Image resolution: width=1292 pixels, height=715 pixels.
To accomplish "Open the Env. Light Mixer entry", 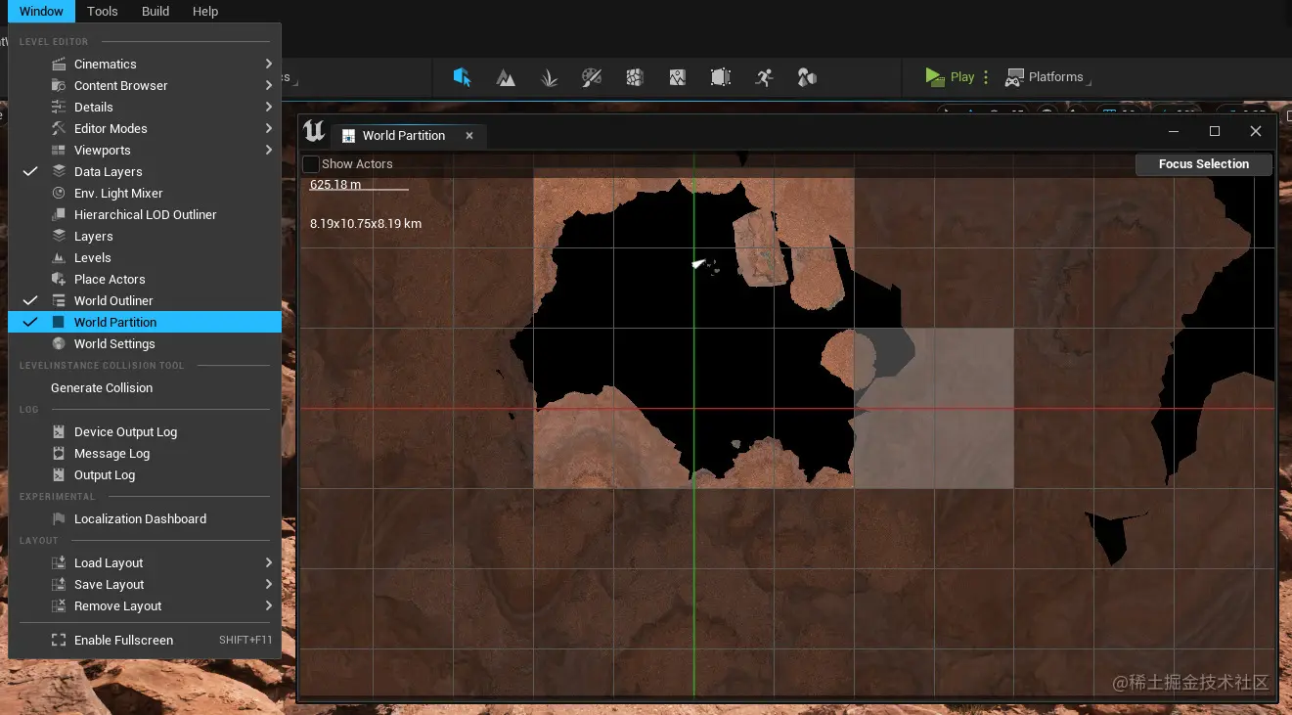I will [145, 193].
